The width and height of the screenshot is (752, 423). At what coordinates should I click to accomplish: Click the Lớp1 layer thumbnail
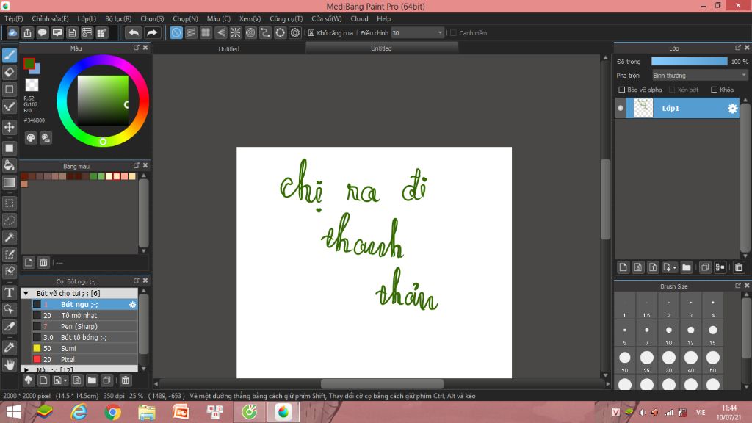point(643,109)
